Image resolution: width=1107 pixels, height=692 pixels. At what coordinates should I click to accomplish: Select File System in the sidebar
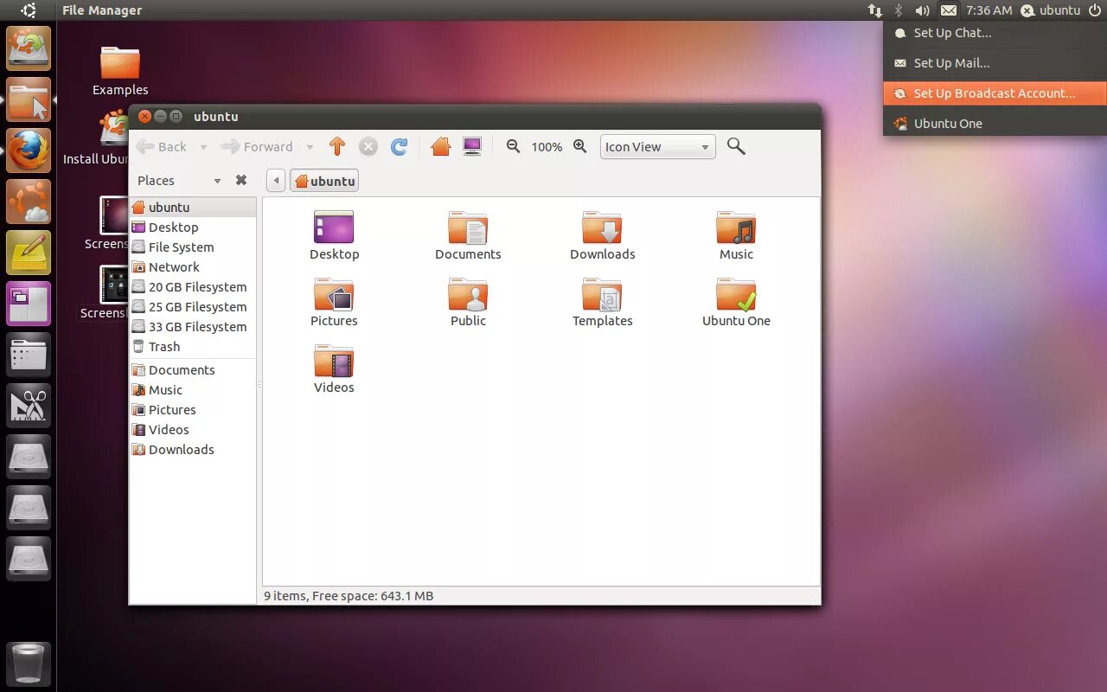click(x=193, y=247)
